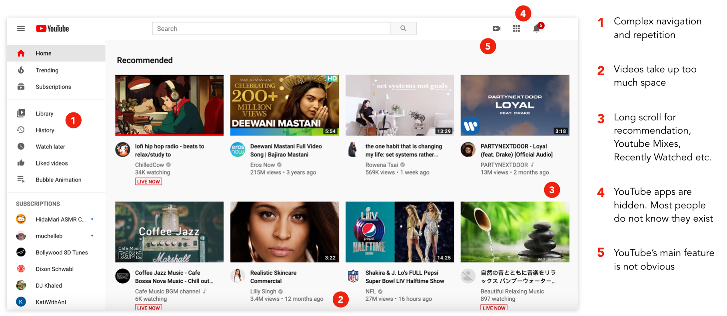Click the Beautiful Relaxing Music channel name
This screenshot has width=727, height=316.
512,291
